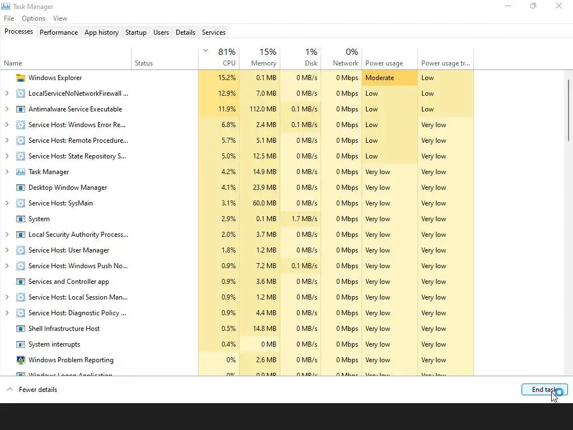Click the System process icon
Viewport: 573px width, 430px height.
(21, 219)
